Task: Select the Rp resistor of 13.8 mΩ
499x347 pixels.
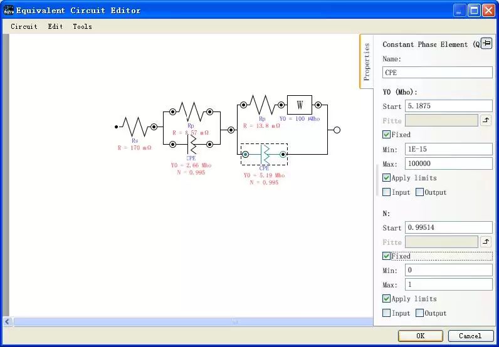Action: click(262, 105)
